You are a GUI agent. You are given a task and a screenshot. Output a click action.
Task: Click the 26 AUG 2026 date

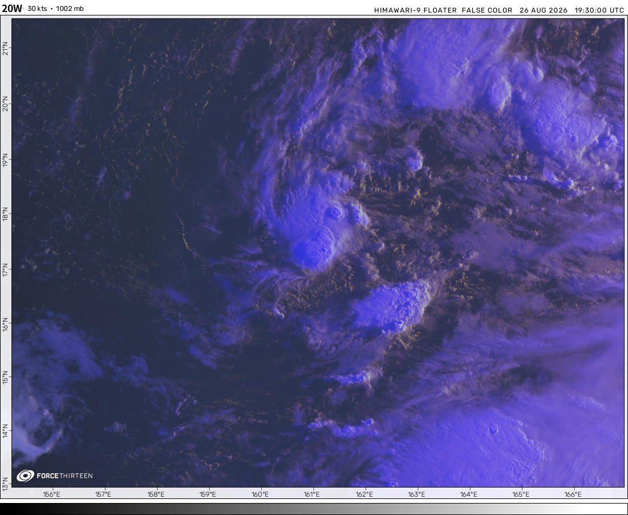(x=544, y=10)
